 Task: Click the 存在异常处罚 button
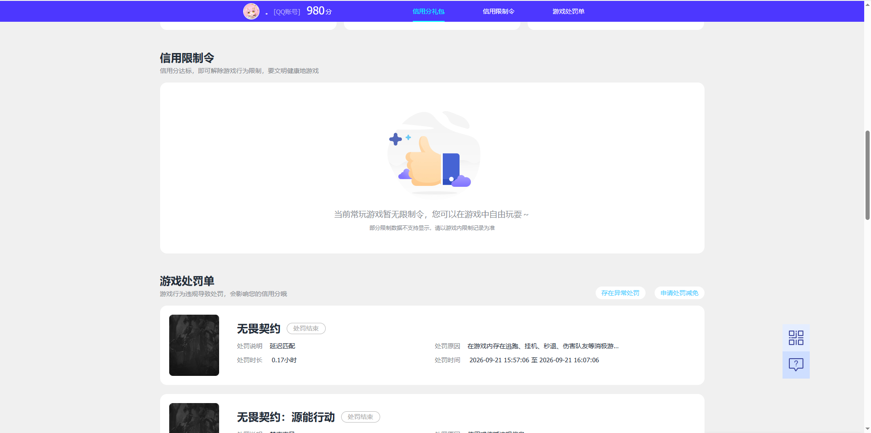[x=620, y=293]
